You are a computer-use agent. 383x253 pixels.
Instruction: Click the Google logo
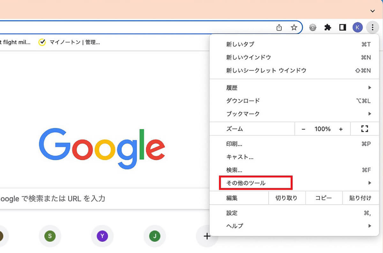(x=102, y=149)
